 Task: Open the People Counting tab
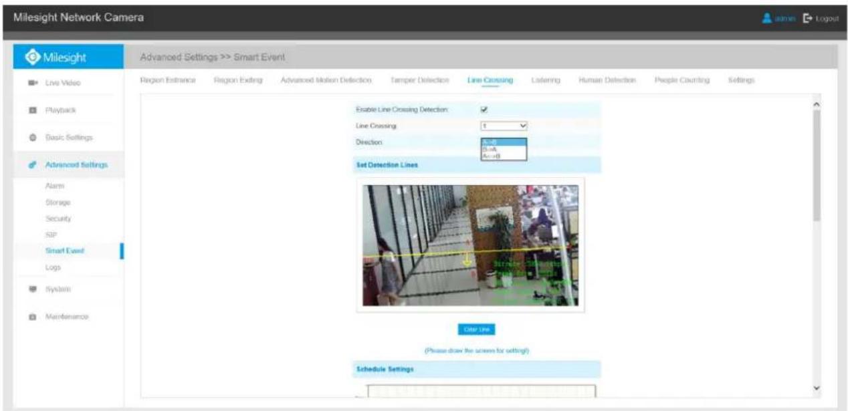[681, 80]
